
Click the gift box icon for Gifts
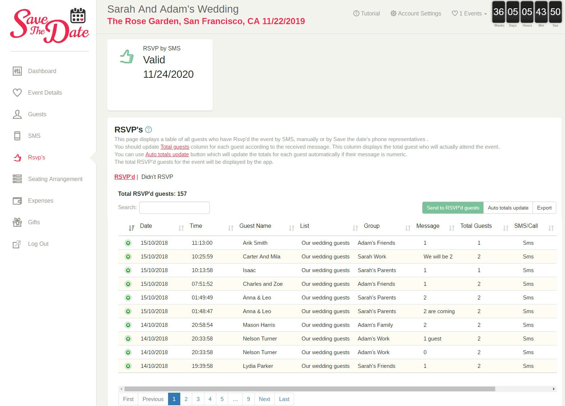click(x=17, y=222)
